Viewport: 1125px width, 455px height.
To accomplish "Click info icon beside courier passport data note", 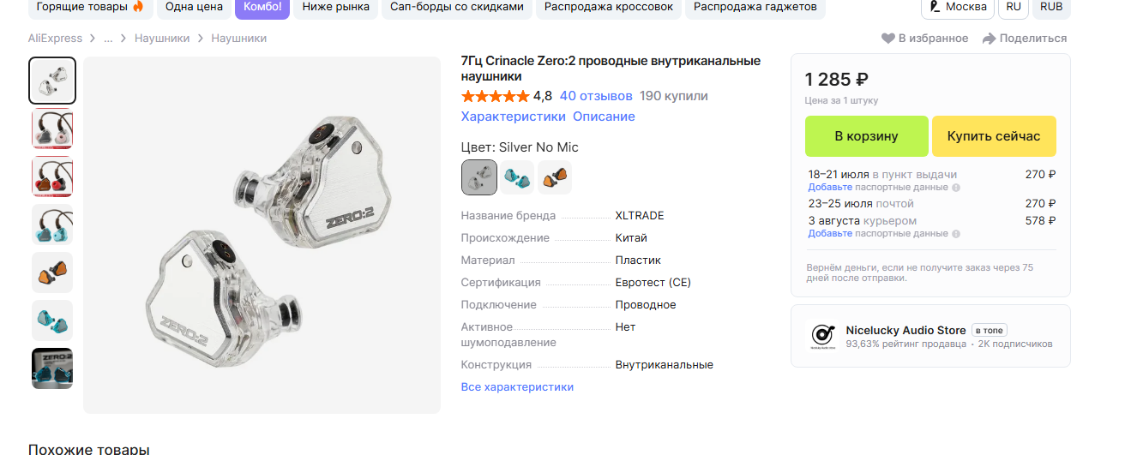I will [x=956, y=233].
